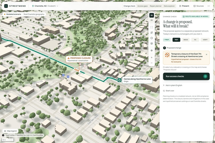Image resolution: width=215 pixels, height=143 pixels.
Task: Click the OpenFreeMap attribution link
Action: tap(10, 135)
